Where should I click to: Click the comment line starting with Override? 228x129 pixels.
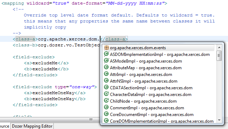pos(119,15)
